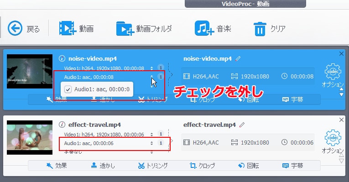Viewport: 349px width, 182px height.
Task: Click 1920x1080 output resolution of noise-video.mp4
Action: tap(250, 76)
